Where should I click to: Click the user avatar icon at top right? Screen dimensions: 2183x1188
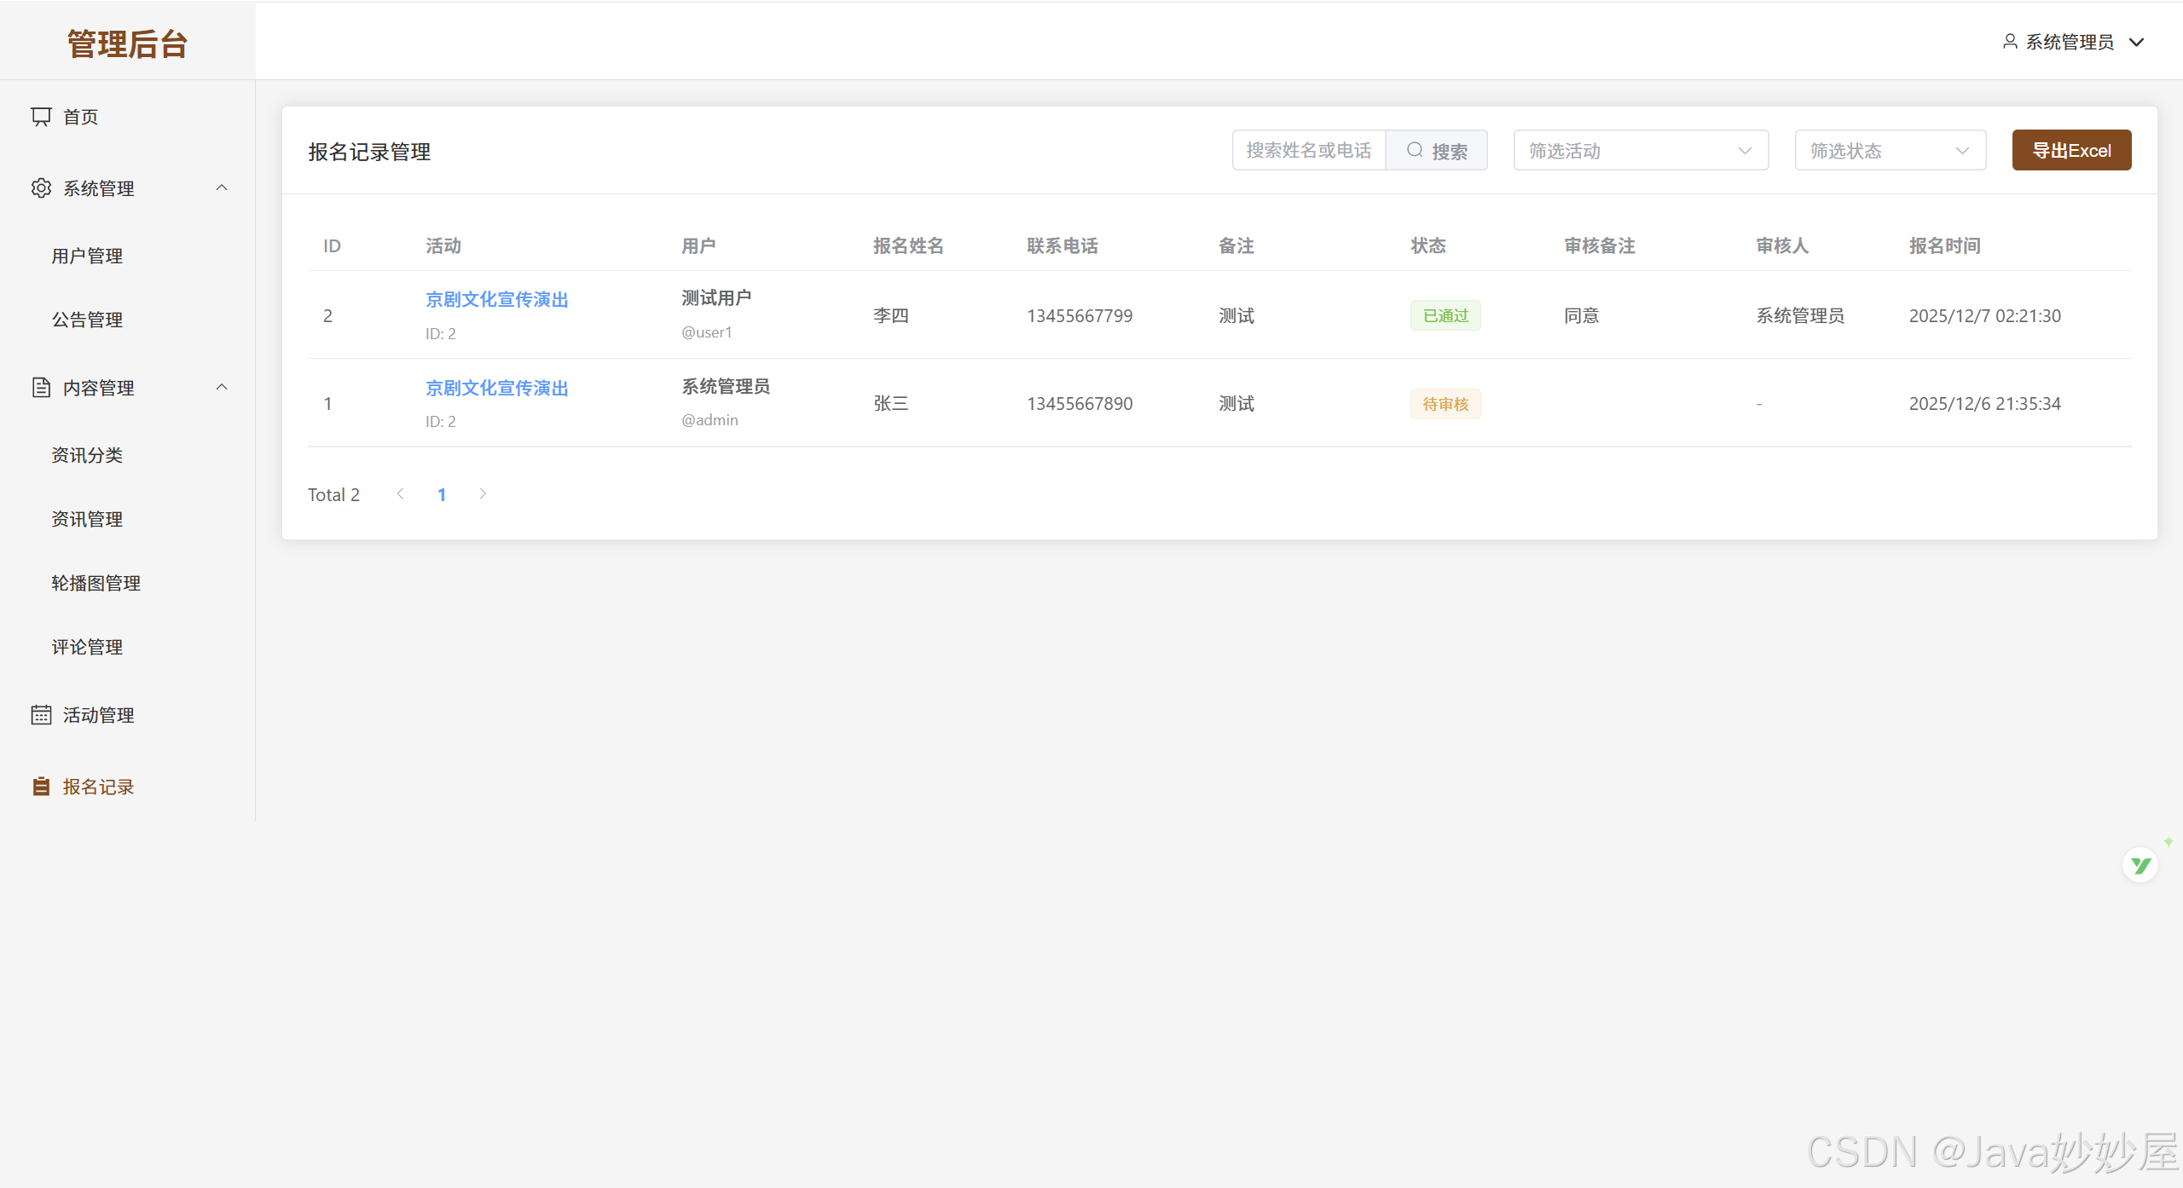pyautogui.click(x=2010, y=42)
